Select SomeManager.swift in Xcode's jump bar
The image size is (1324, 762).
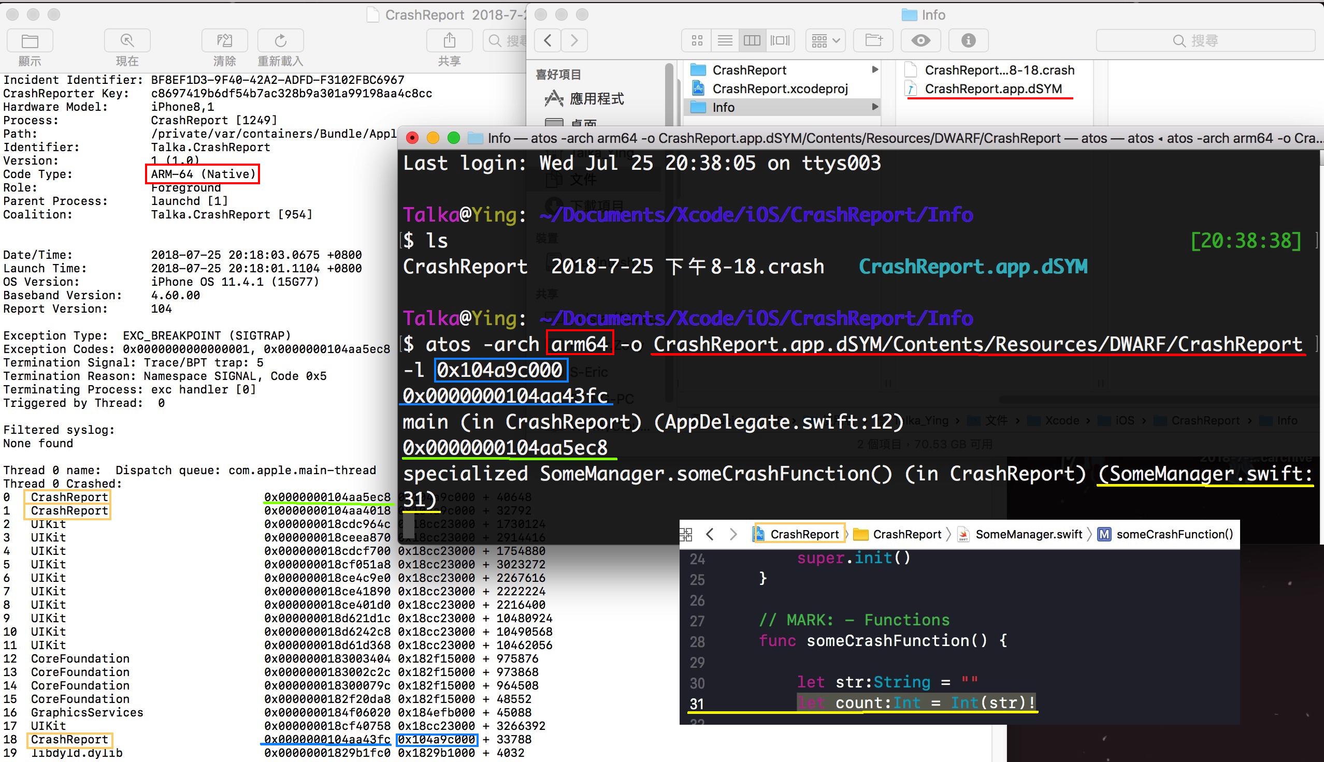(1028, 534)
